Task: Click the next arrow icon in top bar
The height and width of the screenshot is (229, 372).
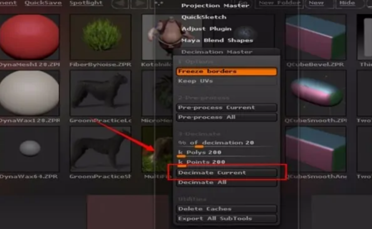Action: (139, 4)
